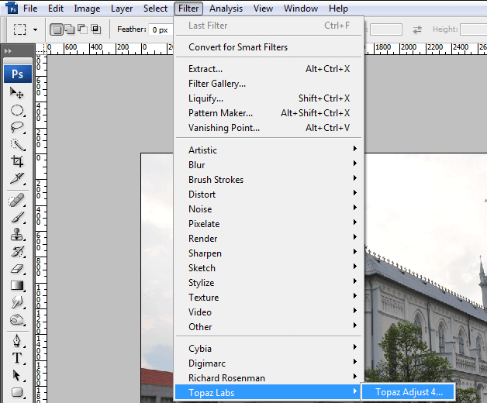Choose Add to Selection mode
The width and height of the screenshot is (487, 403).
pyautogui.click(x=69, y=29)
